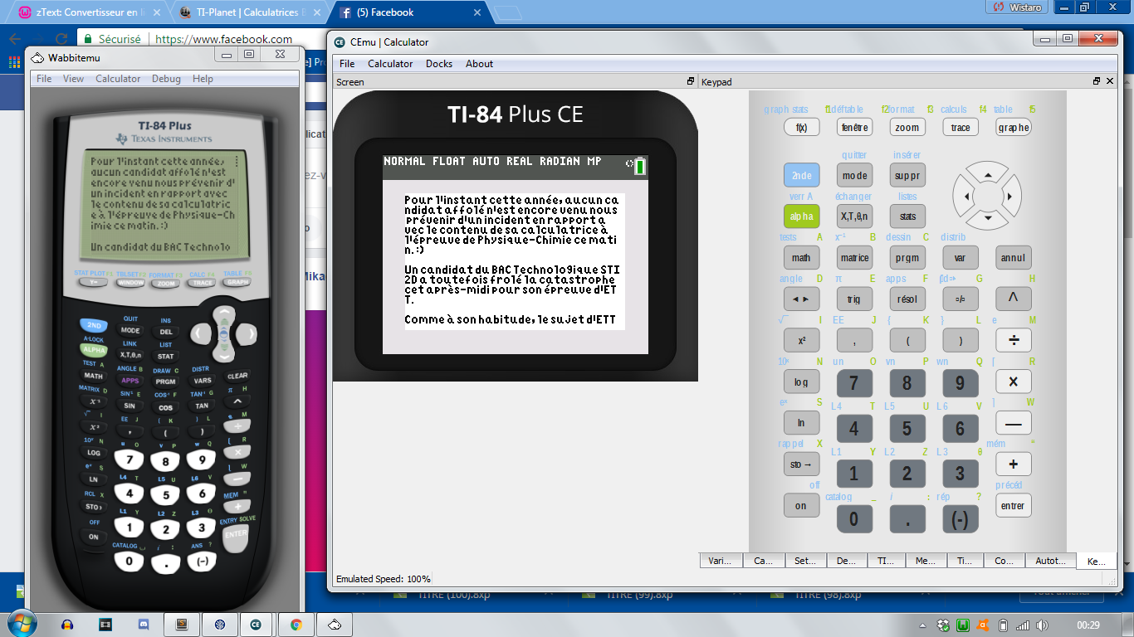Click the zoom key on CEmu keypad

(x=907, y=128)
